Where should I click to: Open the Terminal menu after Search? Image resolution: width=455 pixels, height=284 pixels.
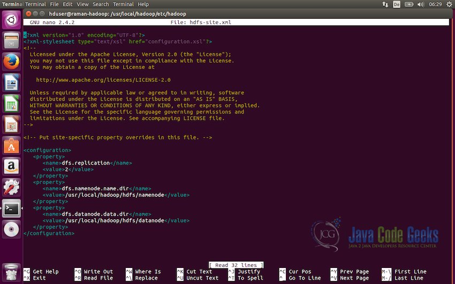coord(123,4)
